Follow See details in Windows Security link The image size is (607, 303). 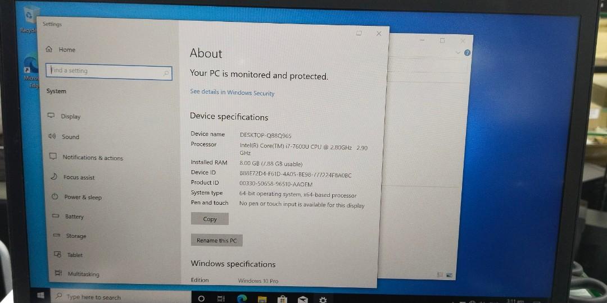(x=232, y=93)
